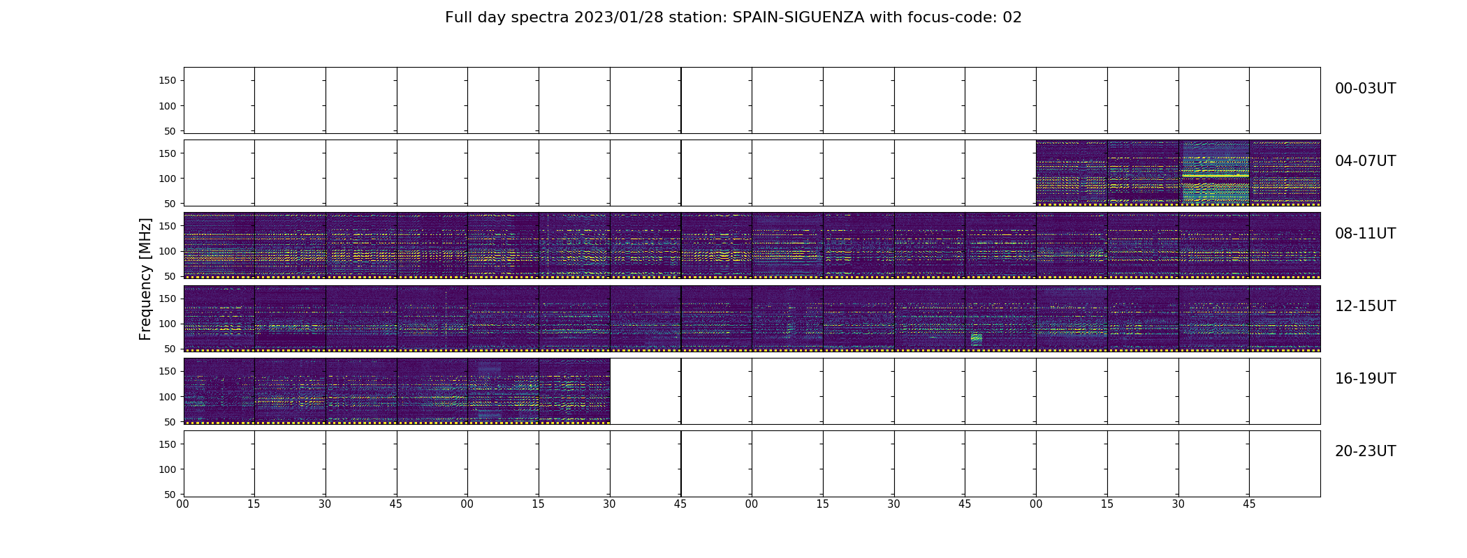
Task: Click the 150 tick label of the 12-15UT row
Action: pyautogui.click(x=168, y=299)
